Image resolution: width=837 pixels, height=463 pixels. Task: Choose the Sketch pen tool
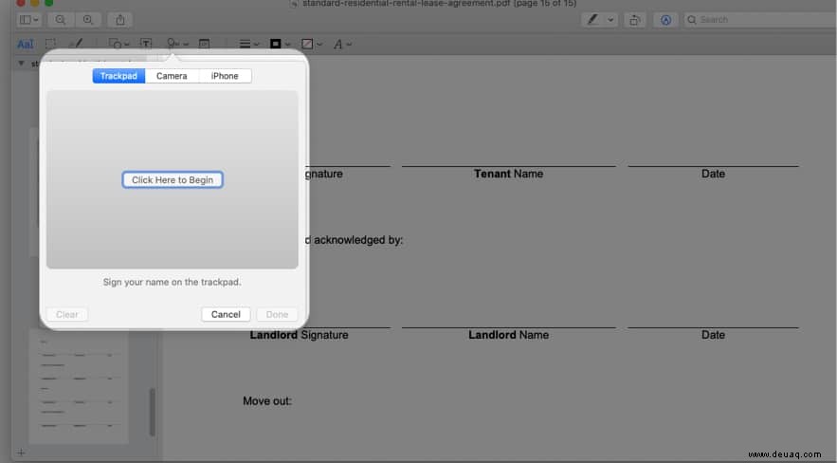click(x=77, y=44)
